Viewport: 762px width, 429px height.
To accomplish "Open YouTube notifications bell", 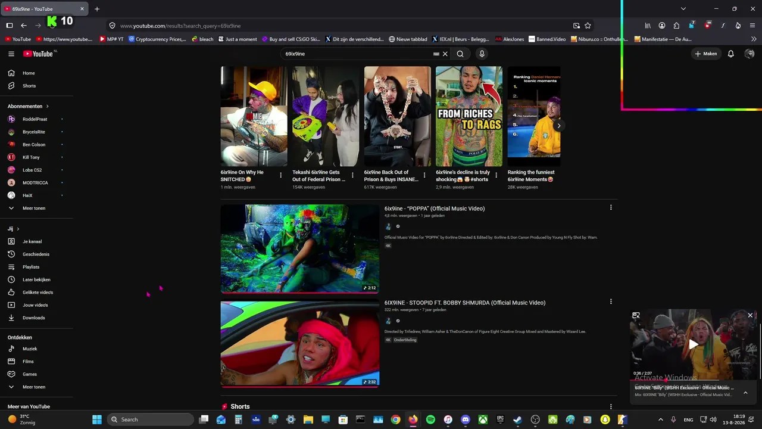I will [731, 54].
